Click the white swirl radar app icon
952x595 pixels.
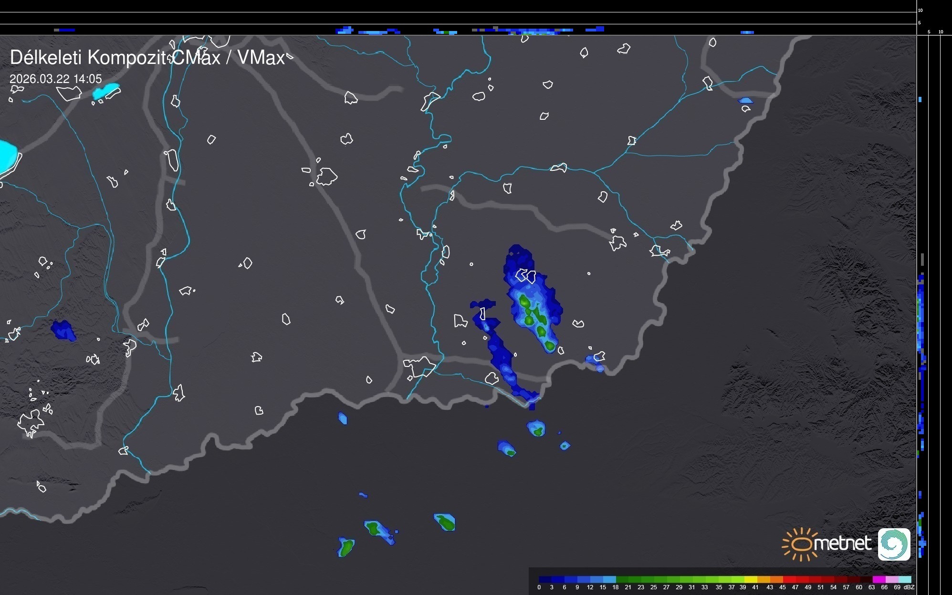tap(894, 544)
